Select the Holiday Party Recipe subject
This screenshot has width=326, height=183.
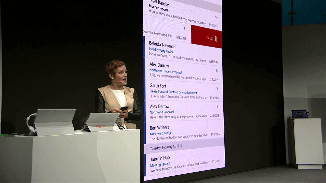tap(161, 50)
